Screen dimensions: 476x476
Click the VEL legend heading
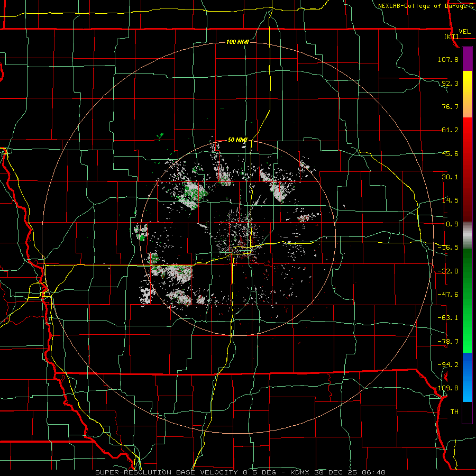tap(464, 32)
